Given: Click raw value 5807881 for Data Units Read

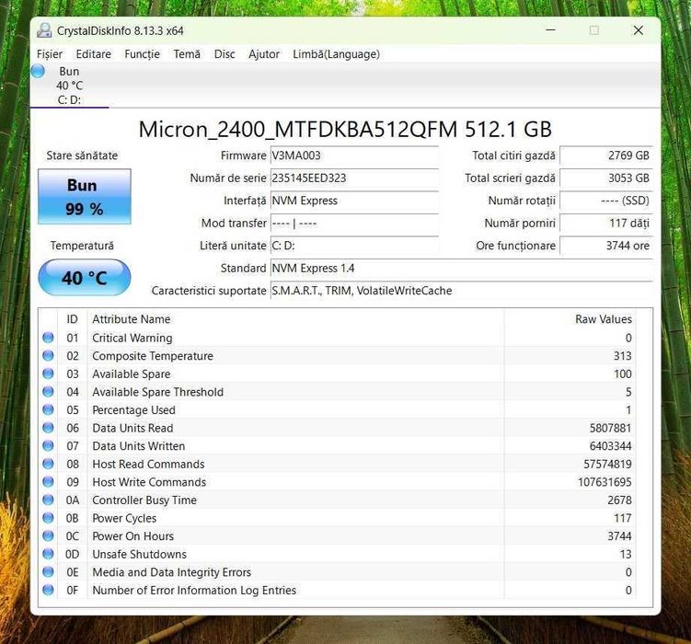Looking at the screenshot, I should point(610,428).
